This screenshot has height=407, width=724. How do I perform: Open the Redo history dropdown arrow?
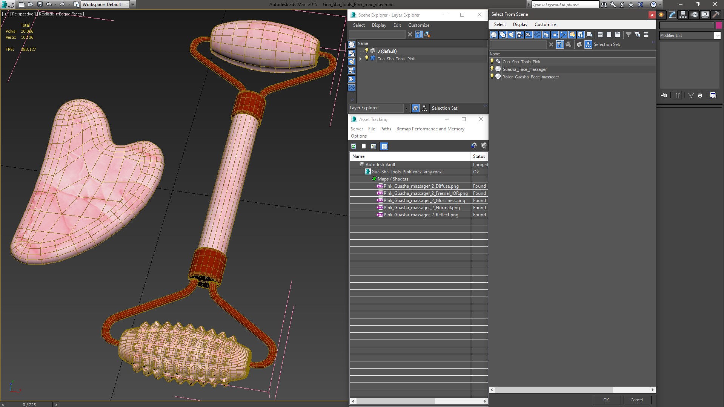tap(69, 5)
